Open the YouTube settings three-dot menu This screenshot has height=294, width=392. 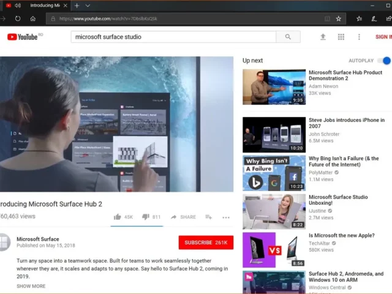click(x=359, y=37)
